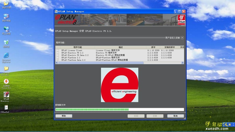235x132 pixels.
Task: Click version 9.1.10.32500 in the installed-version column
Action: [167, 50]
